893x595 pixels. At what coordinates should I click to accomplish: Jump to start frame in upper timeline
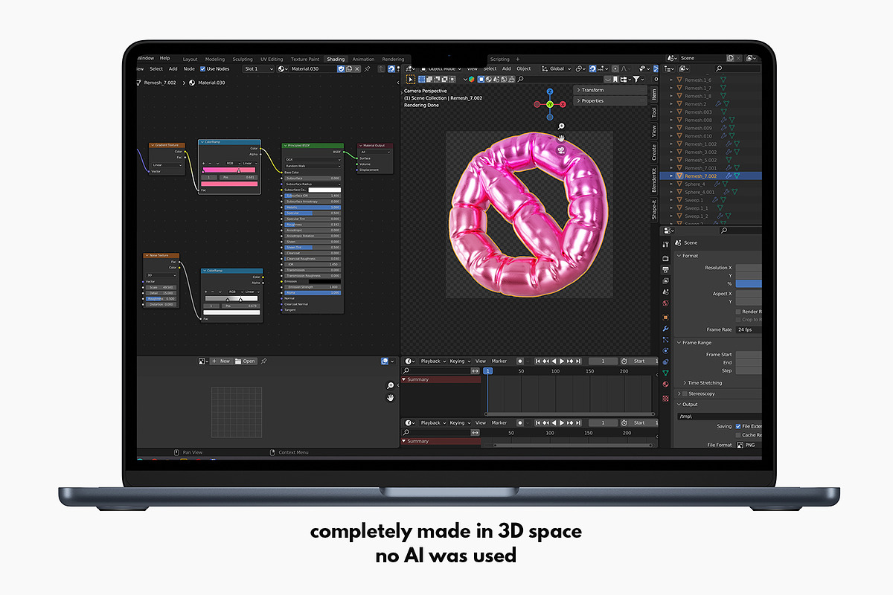(x=538, y=361)
